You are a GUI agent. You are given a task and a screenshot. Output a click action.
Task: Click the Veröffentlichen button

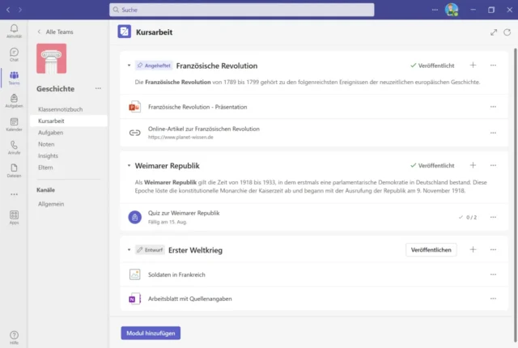click(x=431, y=250)
